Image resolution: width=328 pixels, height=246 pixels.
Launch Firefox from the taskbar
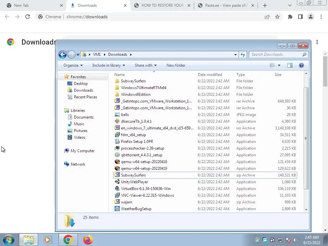click(88, 240)
